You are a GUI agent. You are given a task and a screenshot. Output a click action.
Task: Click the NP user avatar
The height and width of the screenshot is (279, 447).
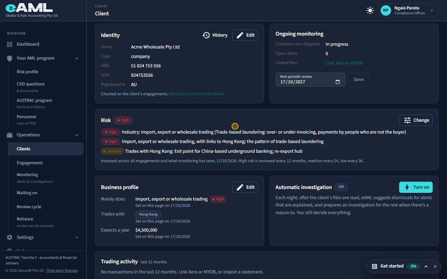[x=386, y=10]
